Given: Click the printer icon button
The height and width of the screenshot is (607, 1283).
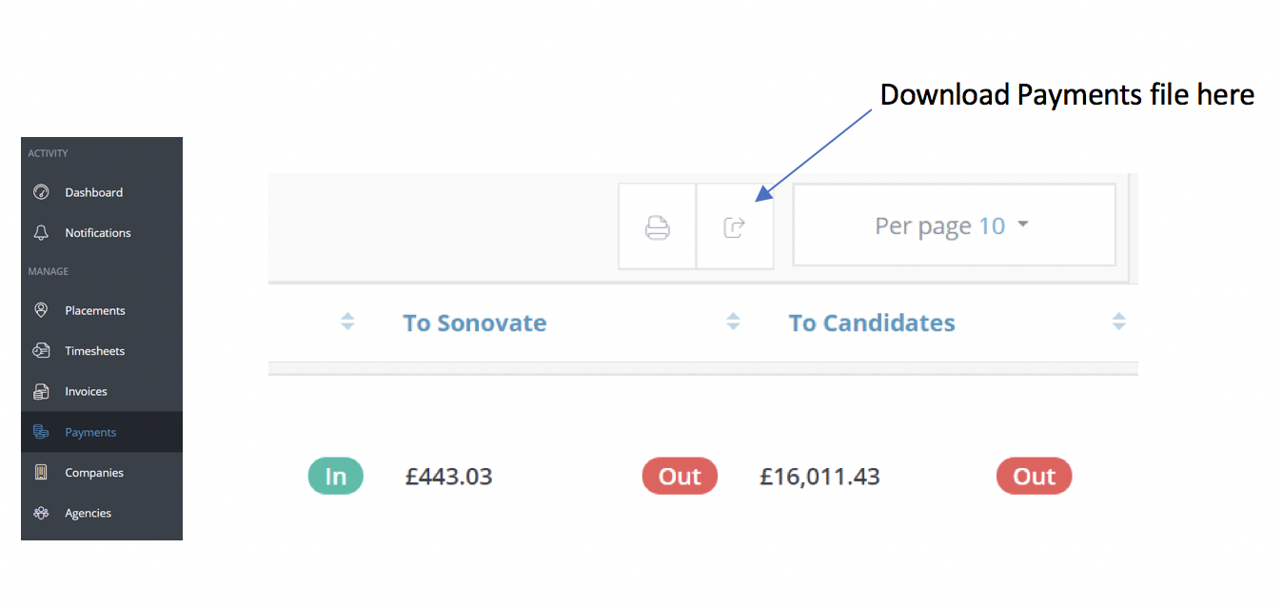Looking at the screenshot, I should tap(658, 227).
